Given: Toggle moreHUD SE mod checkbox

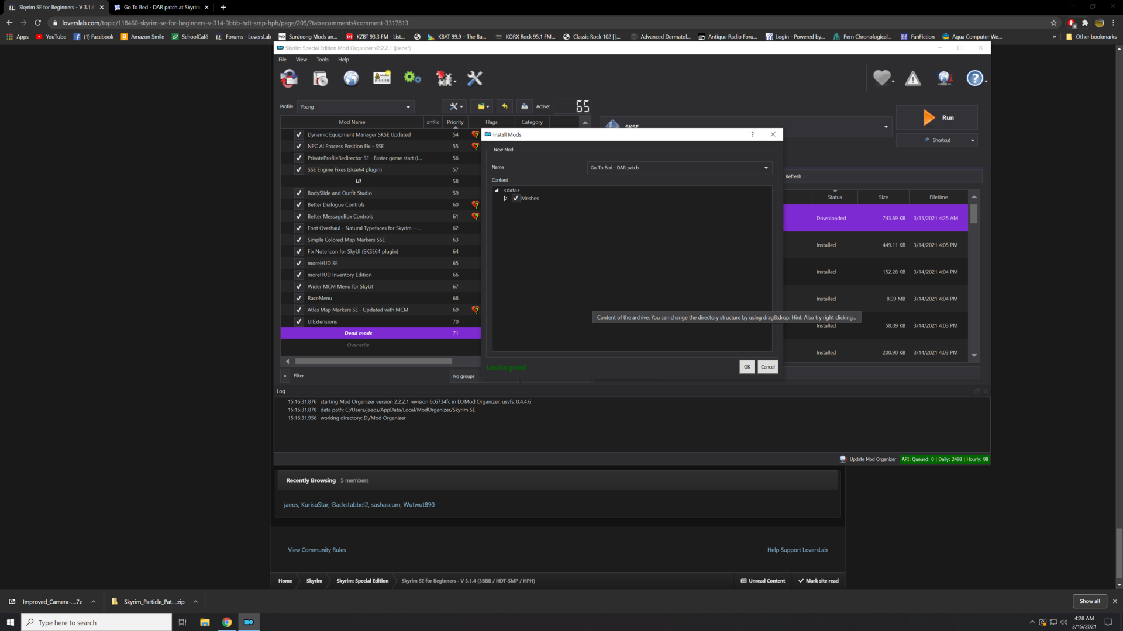Looking at the screenshot, I should click(299, 263).
